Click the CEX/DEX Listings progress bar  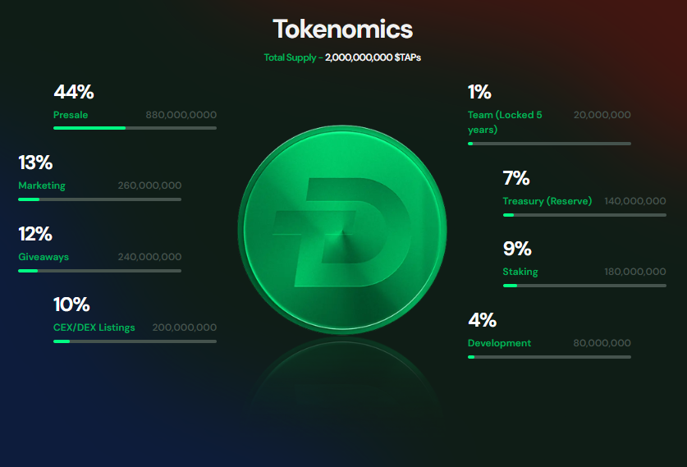click(135, 341)
